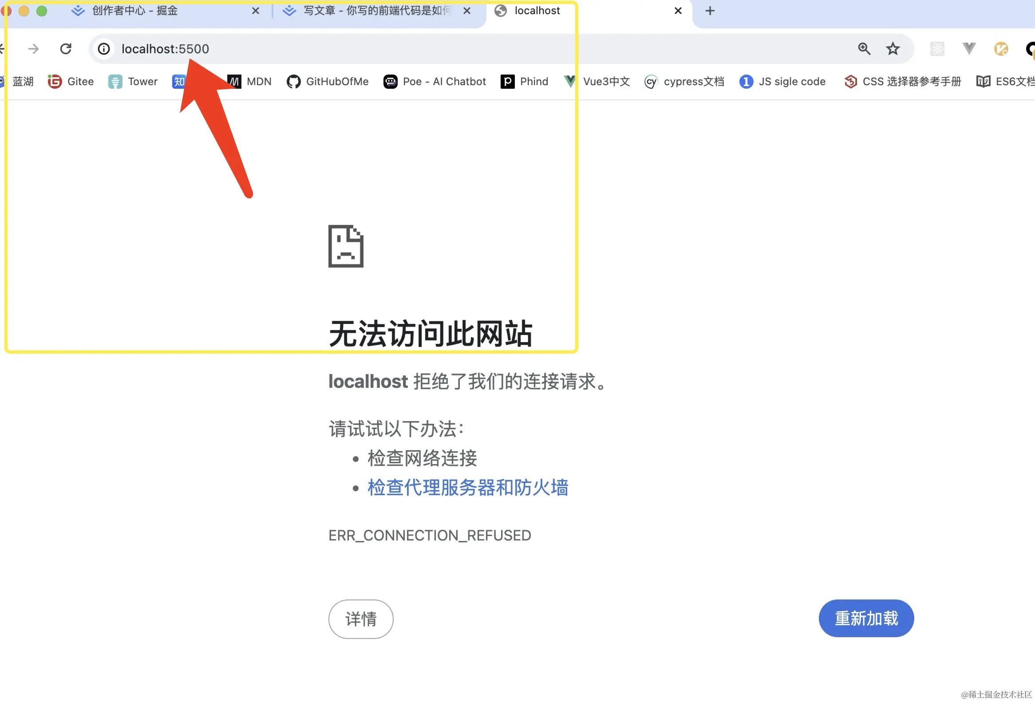This screenshot has height=702, width=1035.
Task: Click the Vue devtools extension icon
Action: point(969,48)
